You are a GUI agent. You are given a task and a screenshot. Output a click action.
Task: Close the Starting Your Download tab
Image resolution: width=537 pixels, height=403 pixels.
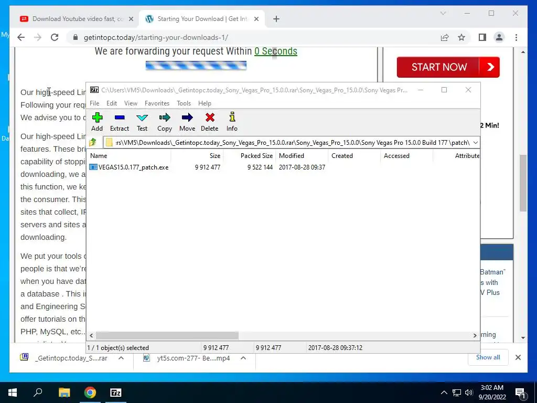(x=256, y=19)
